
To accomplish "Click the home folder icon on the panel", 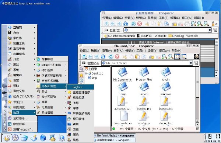I will [x=43, y=138].
